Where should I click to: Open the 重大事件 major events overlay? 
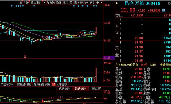[x=36, y=3]
